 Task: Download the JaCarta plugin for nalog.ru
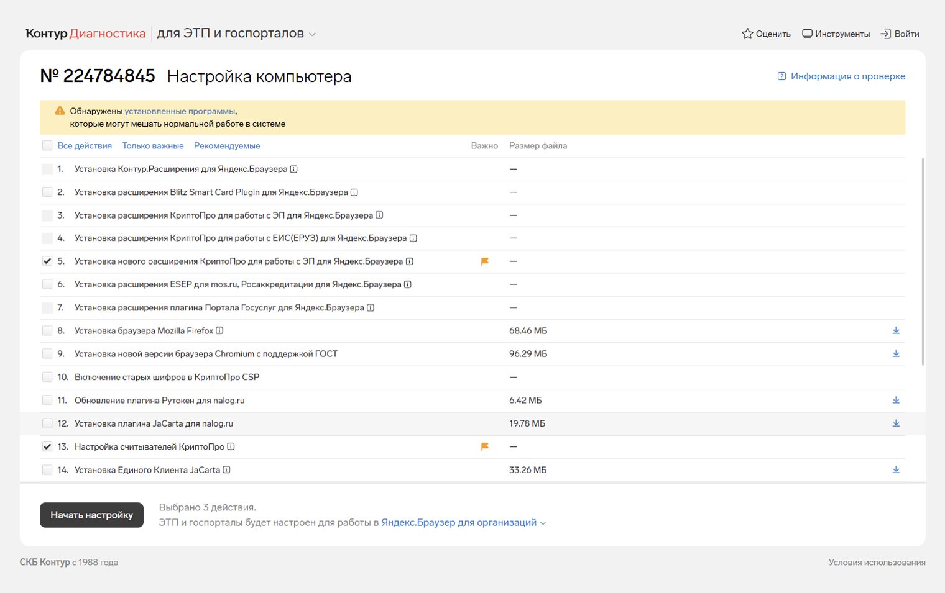(x=896, y=423)
